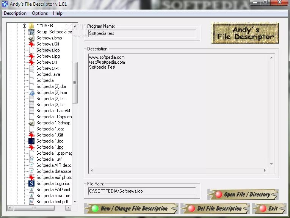Select Softnews.ico in the file tree
Screen dimensions: 290x218
[48, 50]
